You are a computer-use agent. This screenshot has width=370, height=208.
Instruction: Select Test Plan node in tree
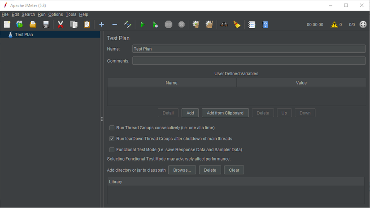(23, 34)
